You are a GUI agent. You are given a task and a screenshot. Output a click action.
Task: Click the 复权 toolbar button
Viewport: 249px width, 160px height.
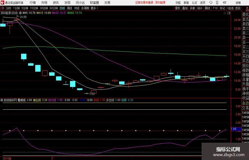point(178,8)
